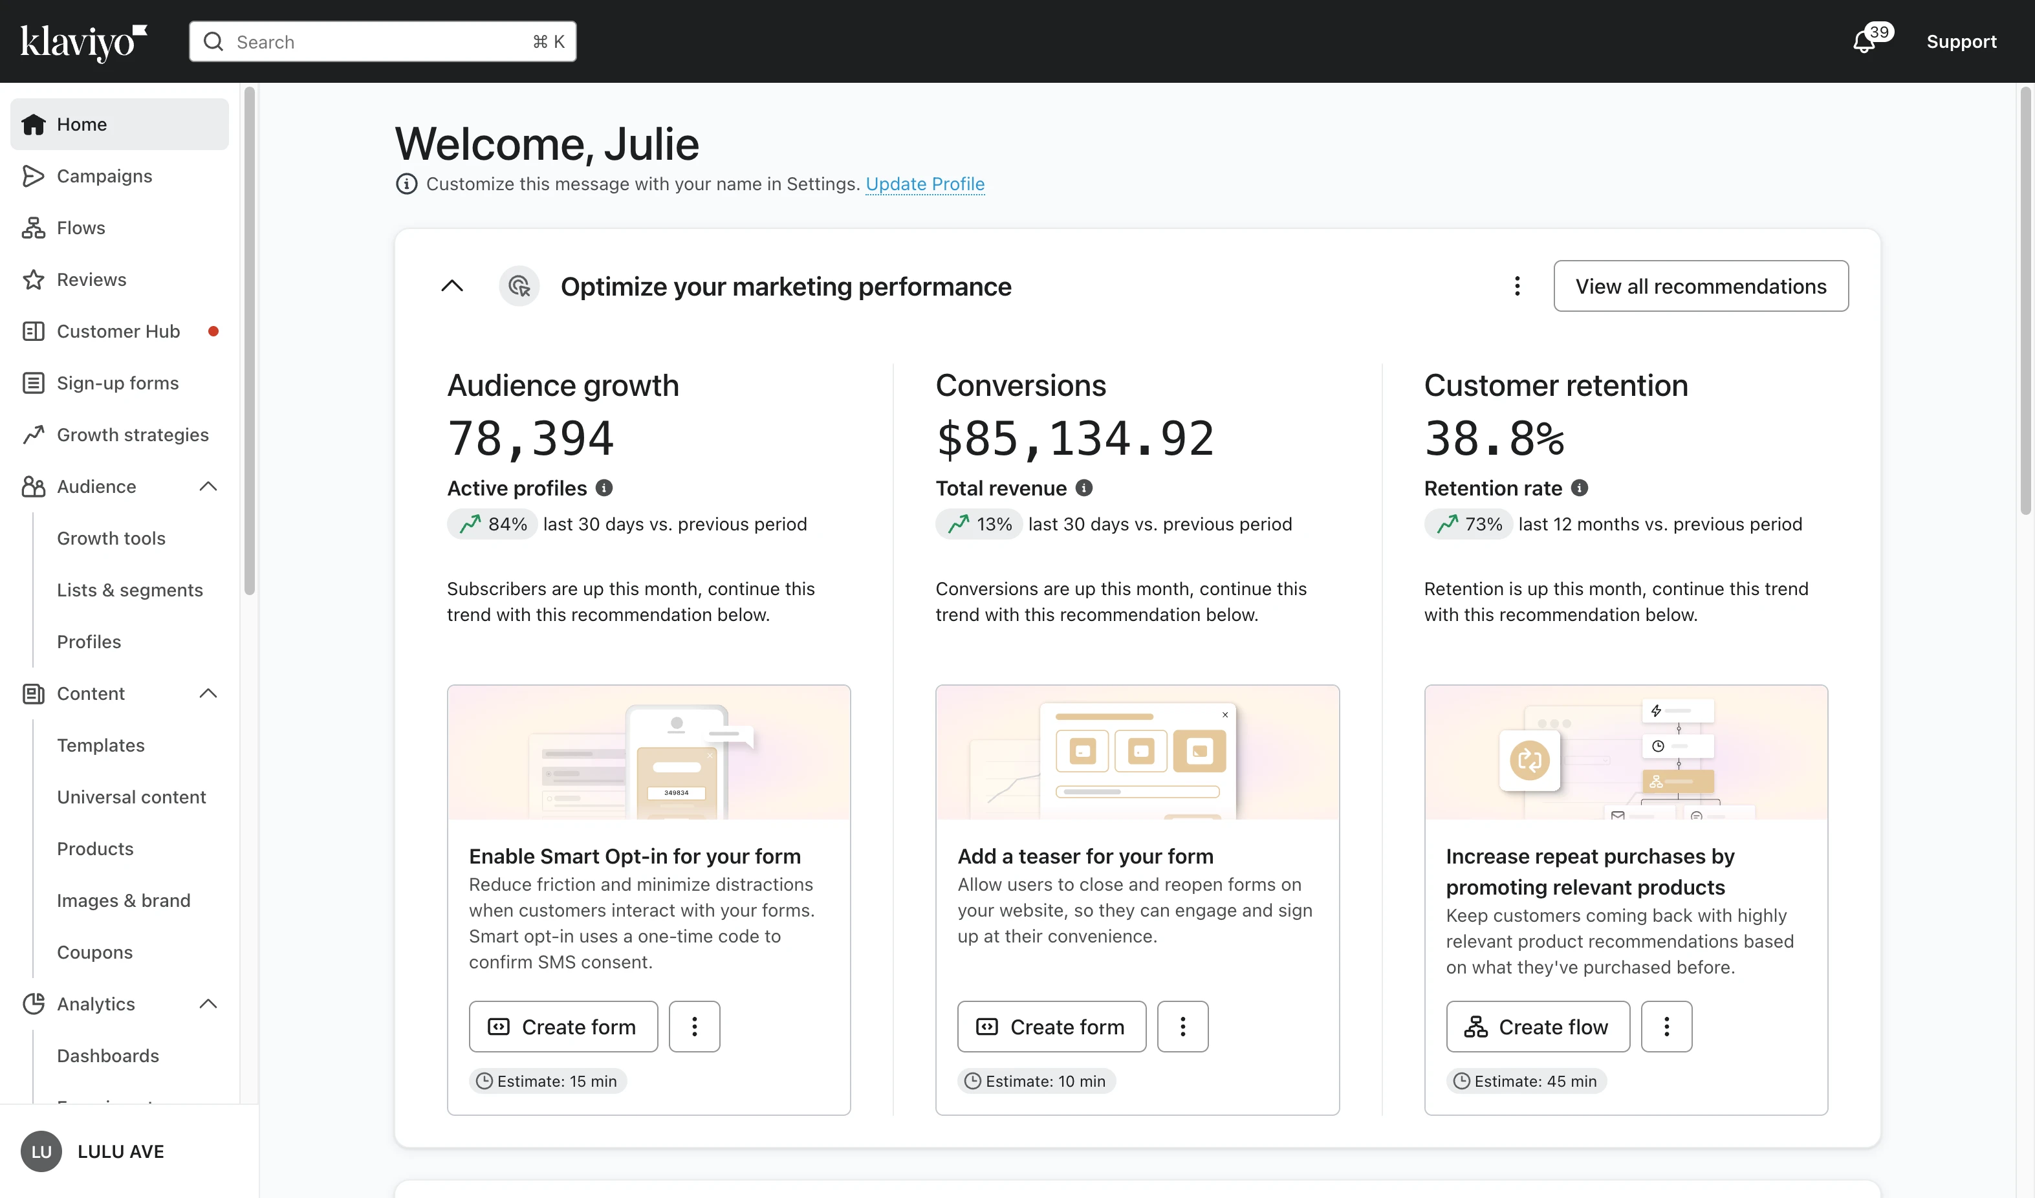Open Flows from sidebar

(120, 228)
